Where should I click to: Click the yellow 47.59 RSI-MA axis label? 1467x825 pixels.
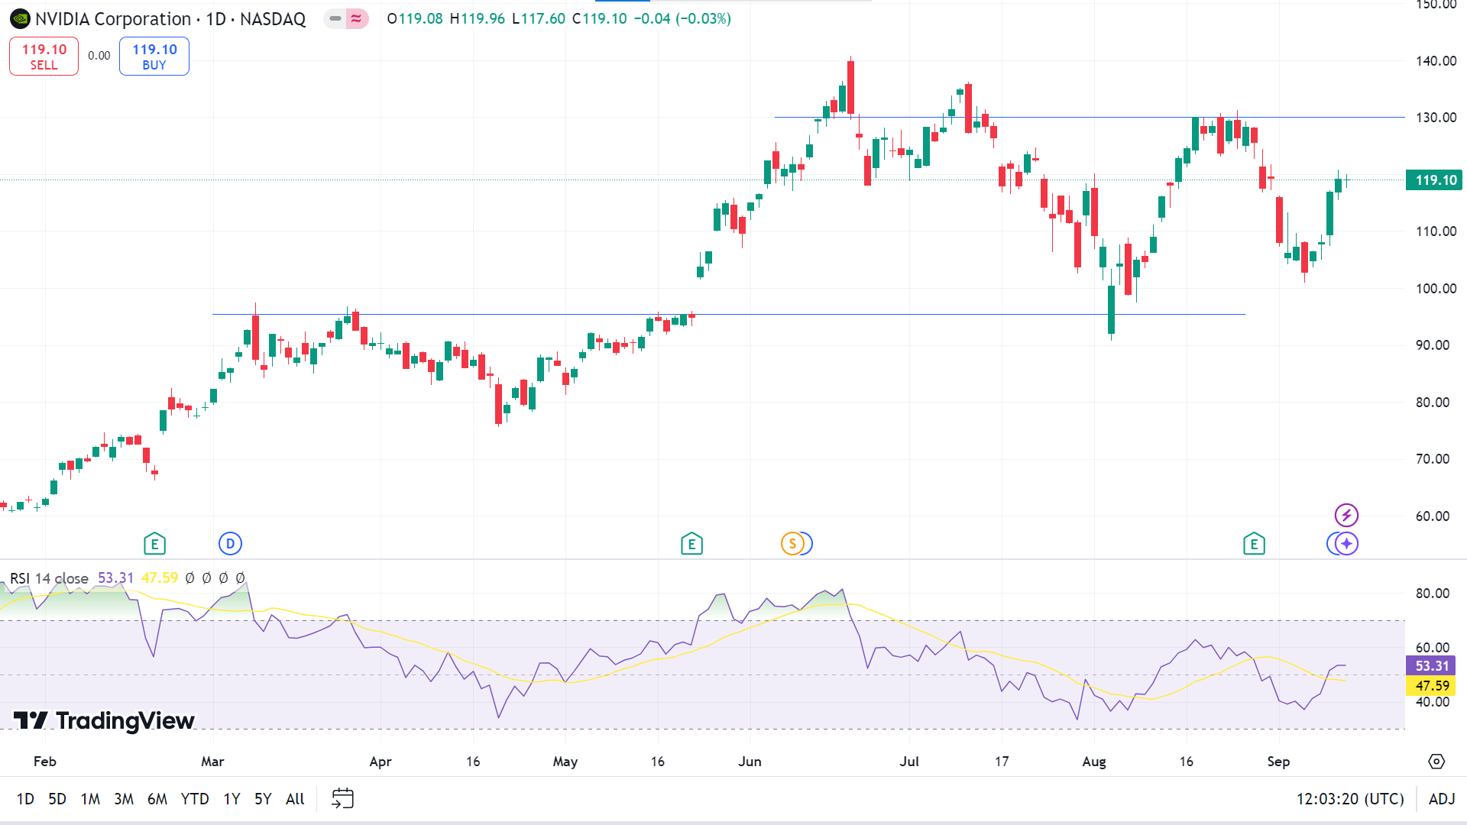pyautogui.click(x=1431, y=686)
